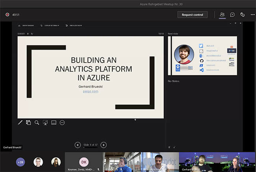Click male participant avatar with glasses
The width and height of the screenshot is (256, 172).
click(38, 162)
